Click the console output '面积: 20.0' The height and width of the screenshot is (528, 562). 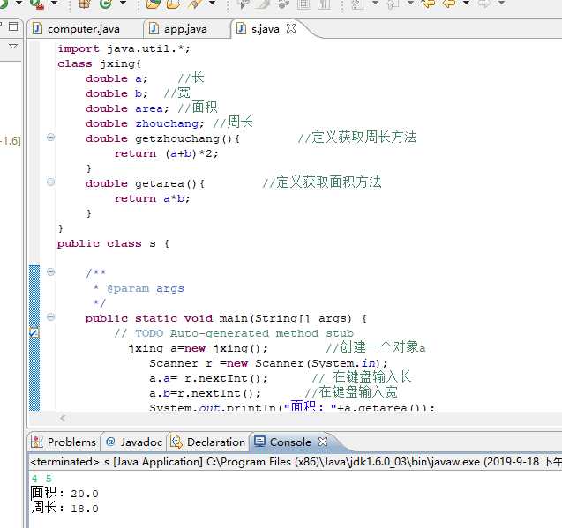(64, 493)
